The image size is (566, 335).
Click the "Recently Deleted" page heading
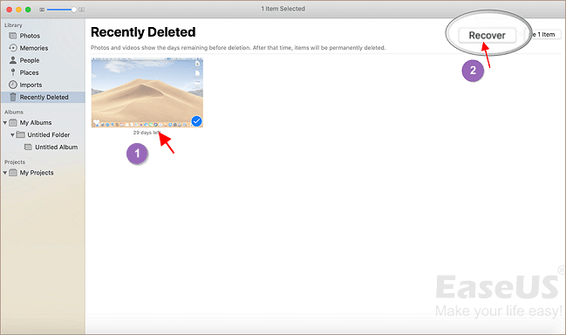pyautogui.click(x=143, y=32)
